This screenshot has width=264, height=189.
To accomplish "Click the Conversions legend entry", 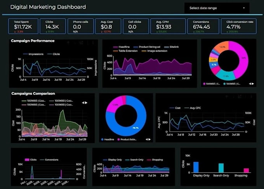I will [x=49, y=160].
